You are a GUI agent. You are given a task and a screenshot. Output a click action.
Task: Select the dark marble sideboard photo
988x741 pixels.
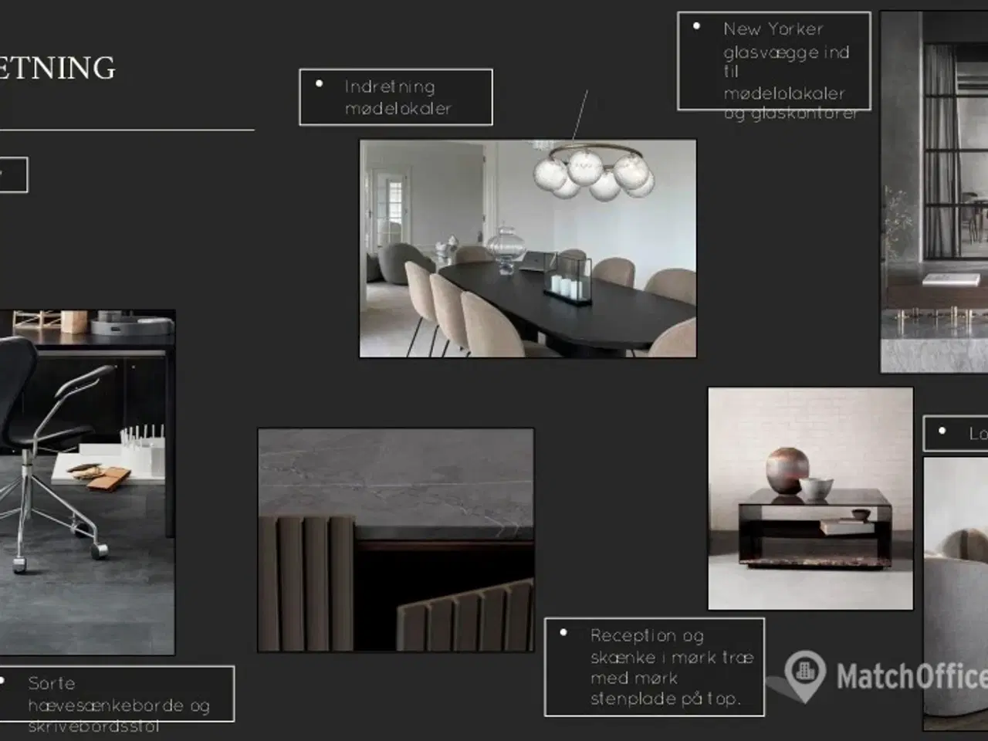[x=395, y=540]
